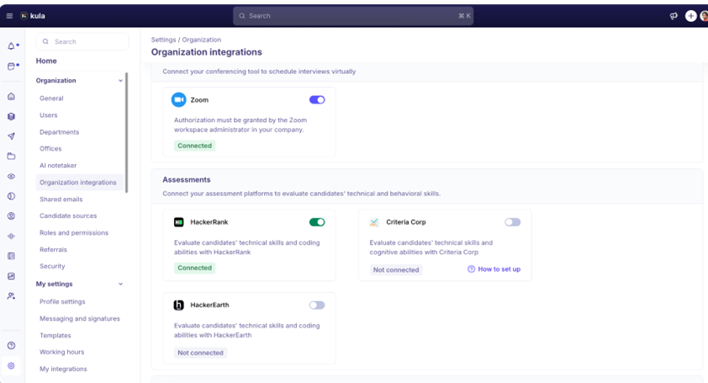
Task: Turn off the HackerRank toggle
Action: [317, 222]
